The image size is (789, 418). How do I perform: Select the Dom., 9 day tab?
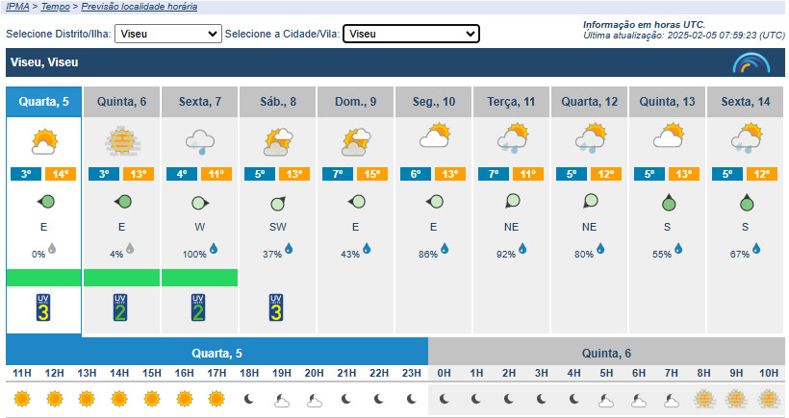point(356,102)
